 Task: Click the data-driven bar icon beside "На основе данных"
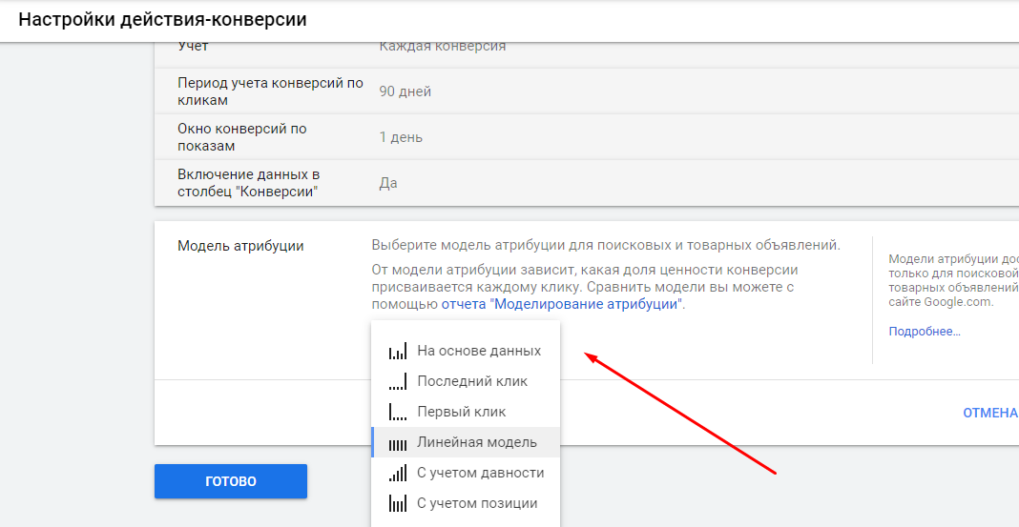click(x=398, y=352)
